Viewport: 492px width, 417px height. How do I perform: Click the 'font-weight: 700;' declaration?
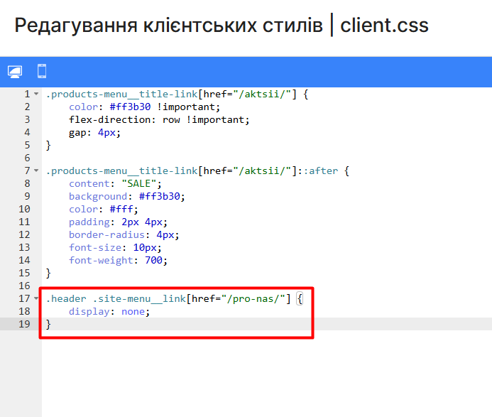(118, 260)
